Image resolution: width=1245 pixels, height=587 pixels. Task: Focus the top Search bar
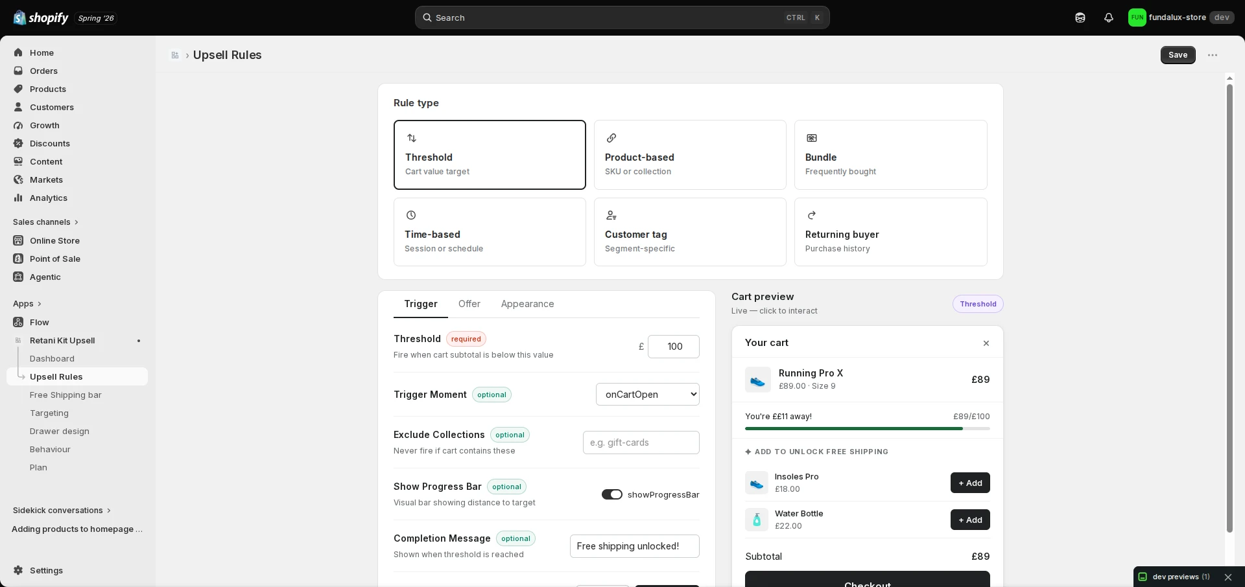pos(622,17)
